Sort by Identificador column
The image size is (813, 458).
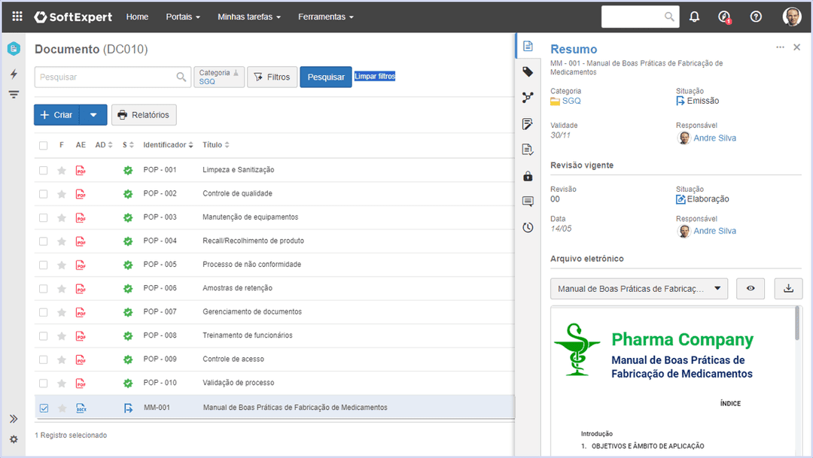168,145
